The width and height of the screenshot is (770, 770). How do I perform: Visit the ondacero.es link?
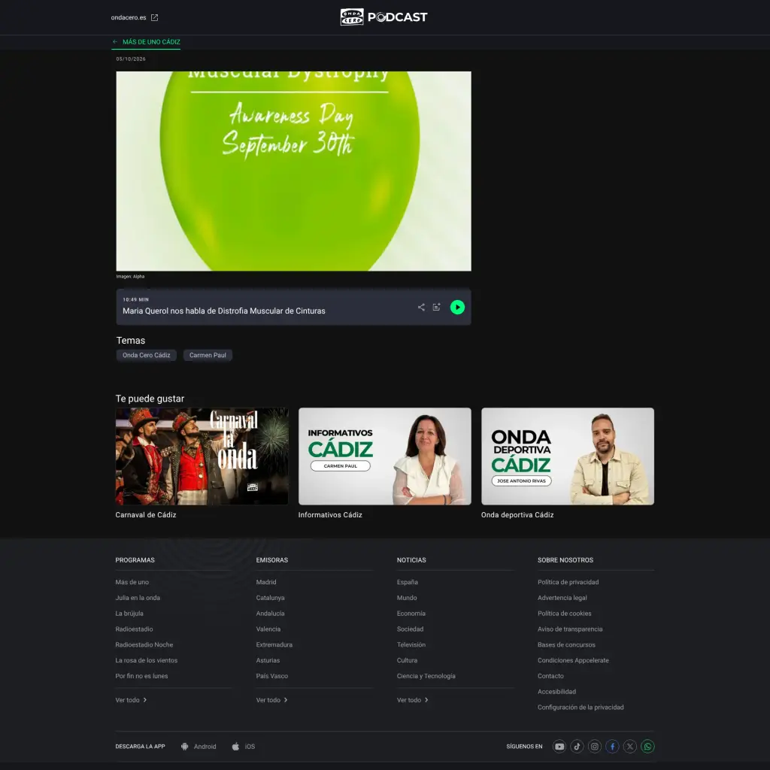(129, 18)
